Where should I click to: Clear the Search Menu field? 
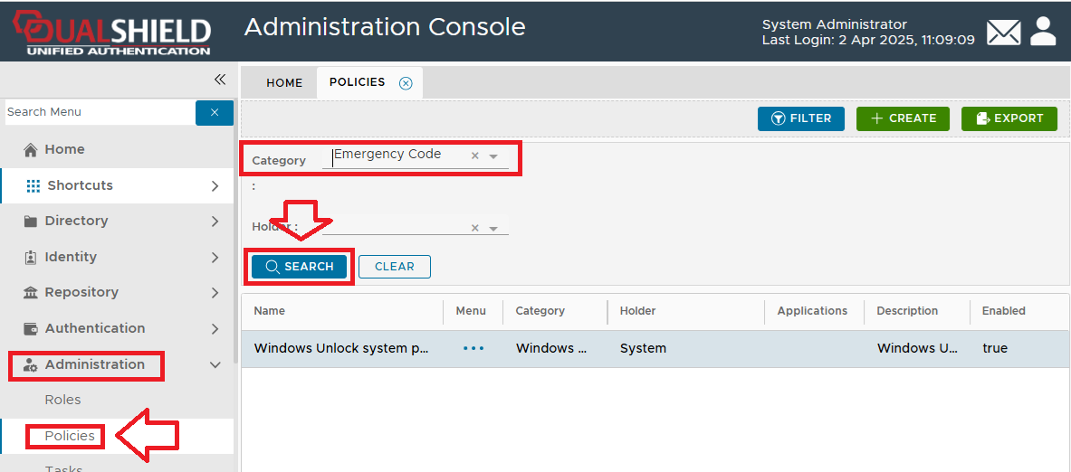point(215,112)
